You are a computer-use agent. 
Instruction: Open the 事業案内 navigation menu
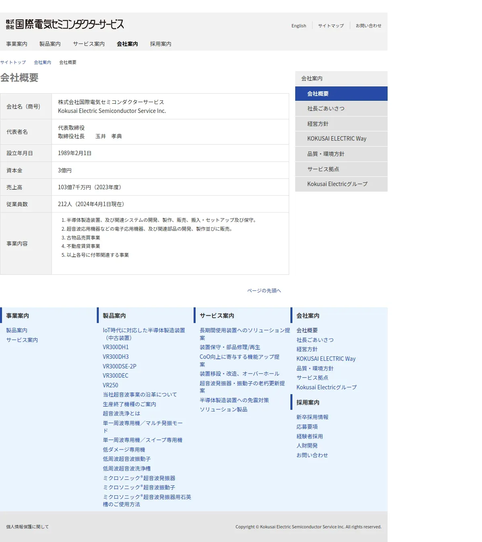(16, 44)
